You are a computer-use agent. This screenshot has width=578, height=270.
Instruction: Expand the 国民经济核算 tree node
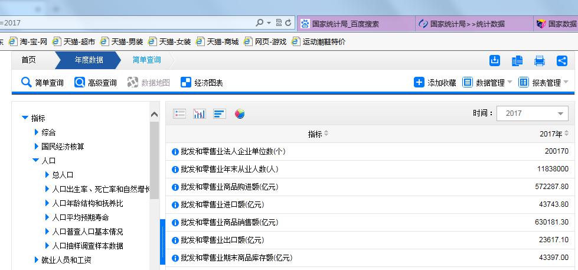pos(36,147)
